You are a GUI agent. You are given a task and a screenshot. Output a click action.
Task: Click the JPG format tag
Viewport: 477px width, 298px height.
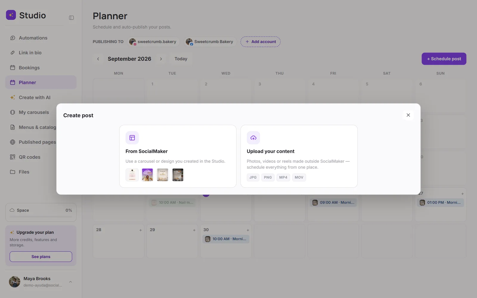253,177
